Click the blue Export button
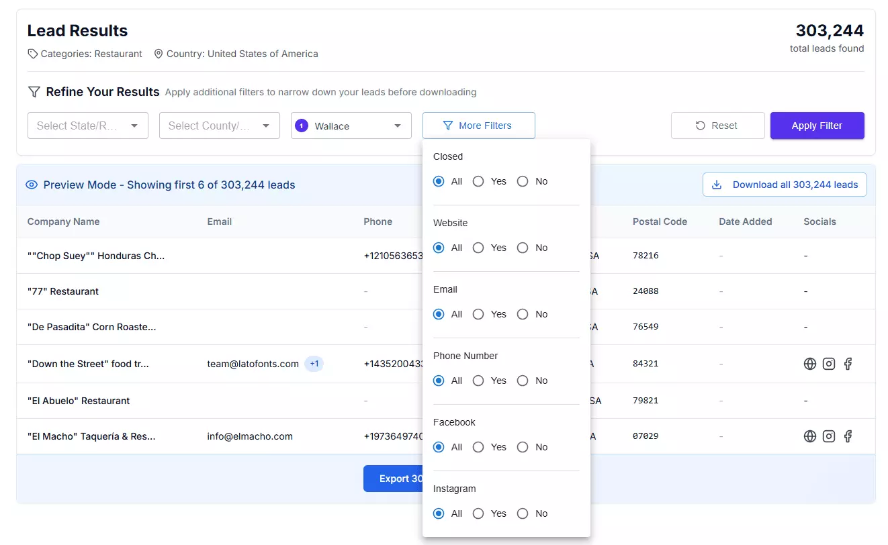This screenshot has height=545, width=888. coord(393,479)
